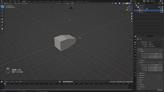Jump to the timeline end frame
The image size is (164, 92).
click(x=72, y=82)
